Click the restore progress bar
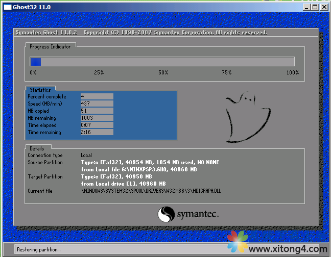The image size is (331, 257). 162,62
